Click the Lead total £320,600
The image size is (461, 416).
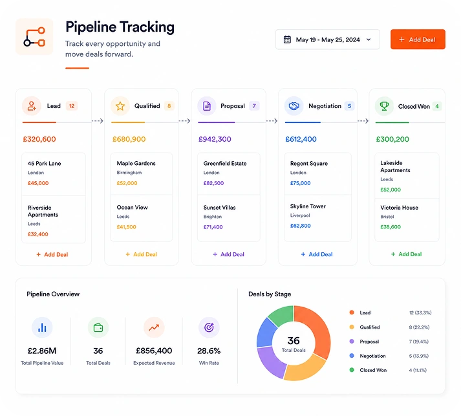click(39, 139)
